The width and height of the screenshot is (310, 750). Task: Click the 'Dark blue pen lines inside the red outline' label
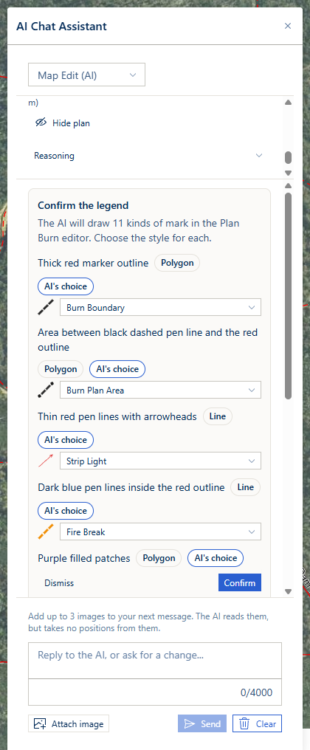tap(131, 487)
